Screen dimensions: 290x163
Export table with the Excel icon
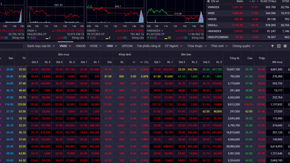[x=279, y=46]
